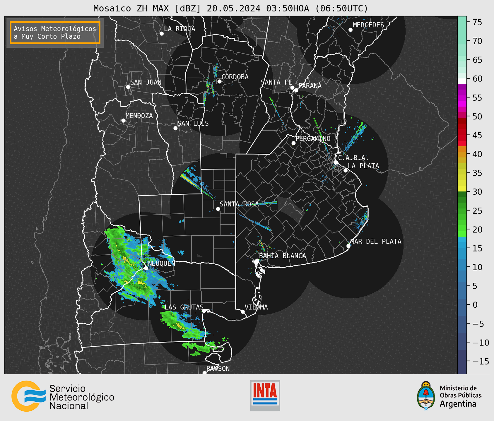The height and width of the screenshot is (421, 494).
Task: Click the BAHÍA BLANCA label
Action: [x=283, y=256]
